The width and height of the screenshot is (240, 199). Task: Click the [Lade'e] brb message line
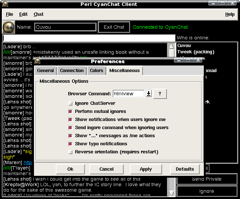20,47
